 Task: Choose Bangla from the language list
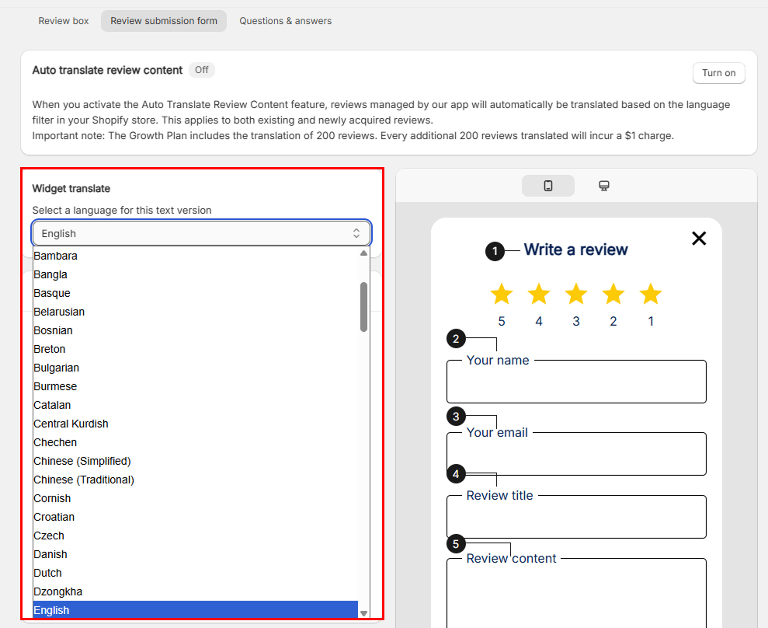[x=196, y=274]
